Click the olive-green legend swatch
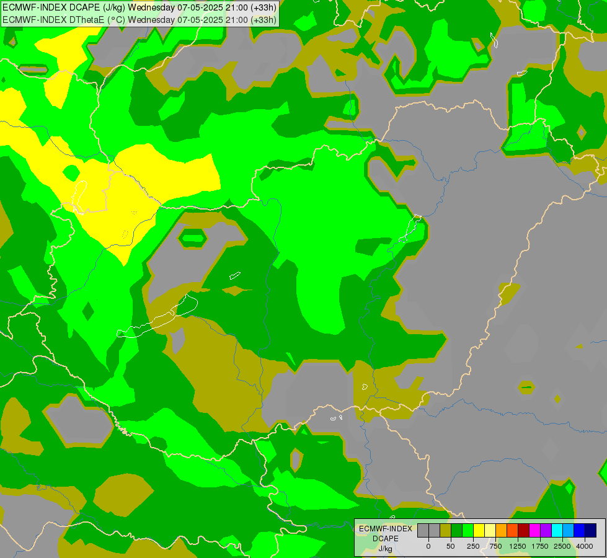607x558 pixels. [x=446, y=531]
